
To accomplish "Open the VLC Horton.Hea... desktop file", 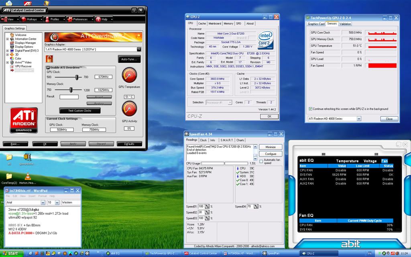I will [x=28, y=177].
